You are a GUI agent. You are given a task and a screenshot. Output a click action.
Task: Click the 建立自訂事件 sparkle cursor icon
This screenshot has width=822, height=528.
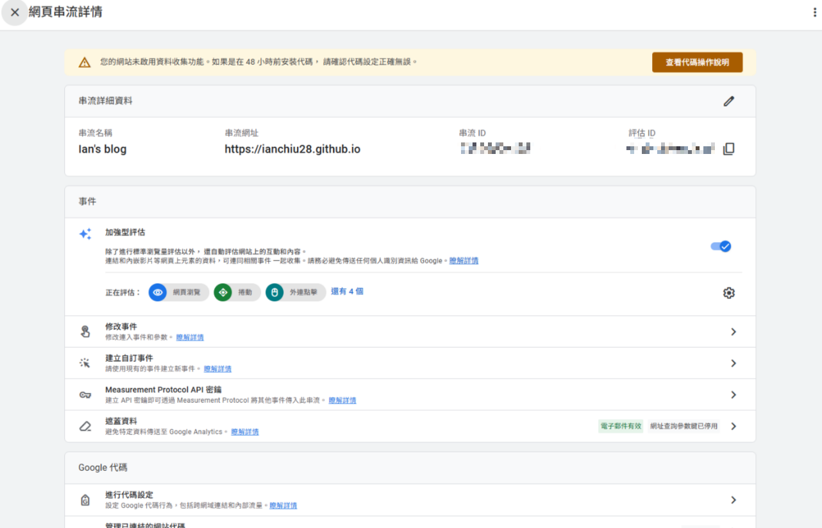pos(85,363)
